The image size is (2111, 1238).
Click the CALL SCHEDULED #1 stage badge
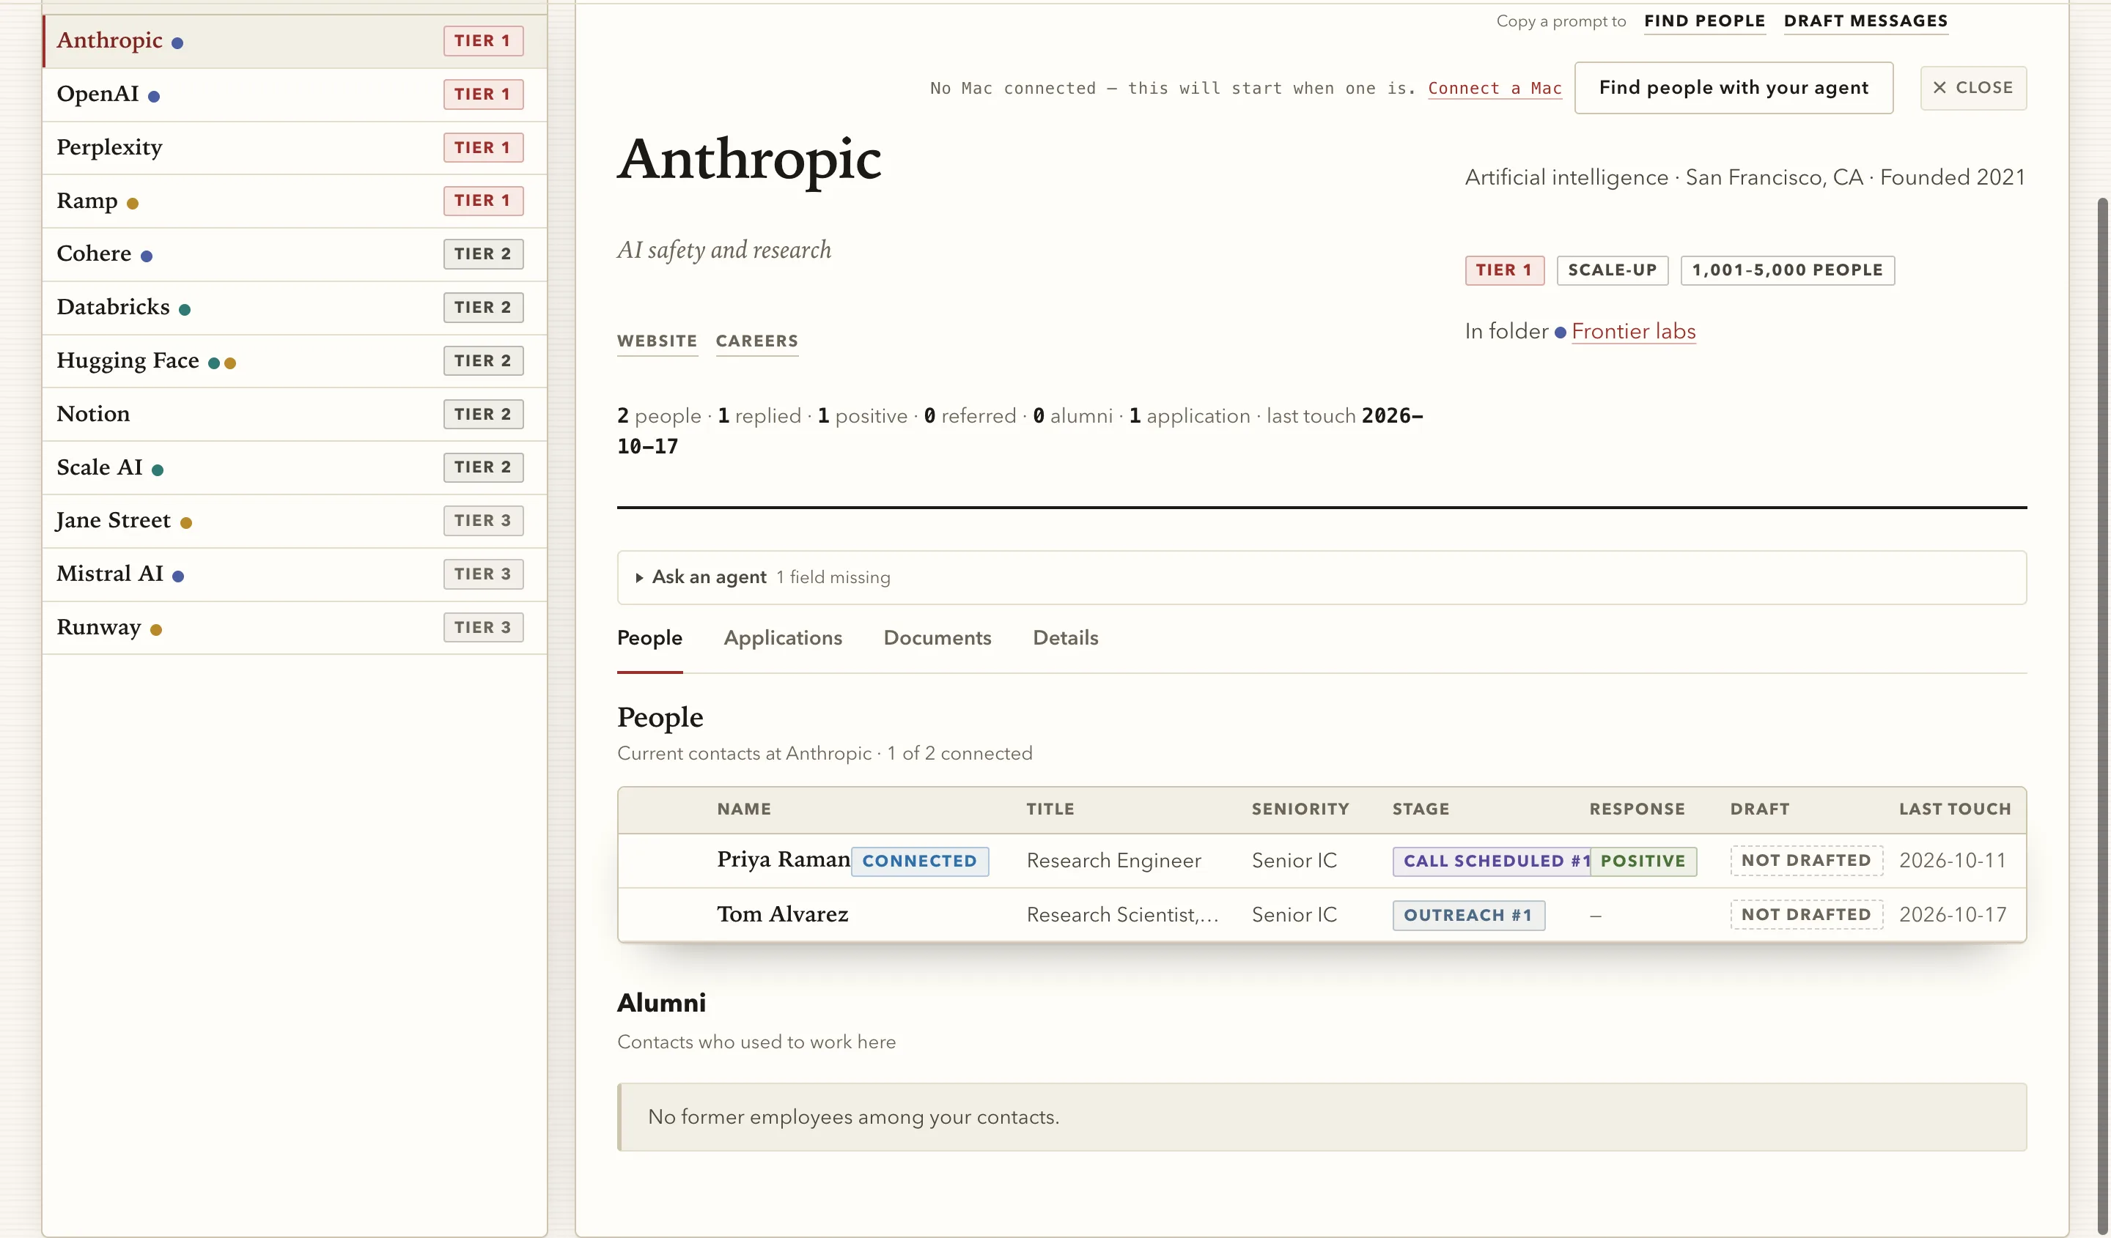[x=1491, y=861]
